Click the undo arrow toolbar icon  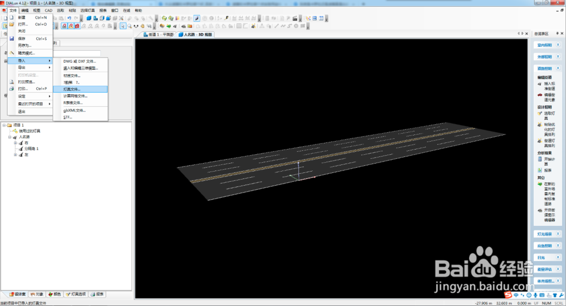coord(69,19)
